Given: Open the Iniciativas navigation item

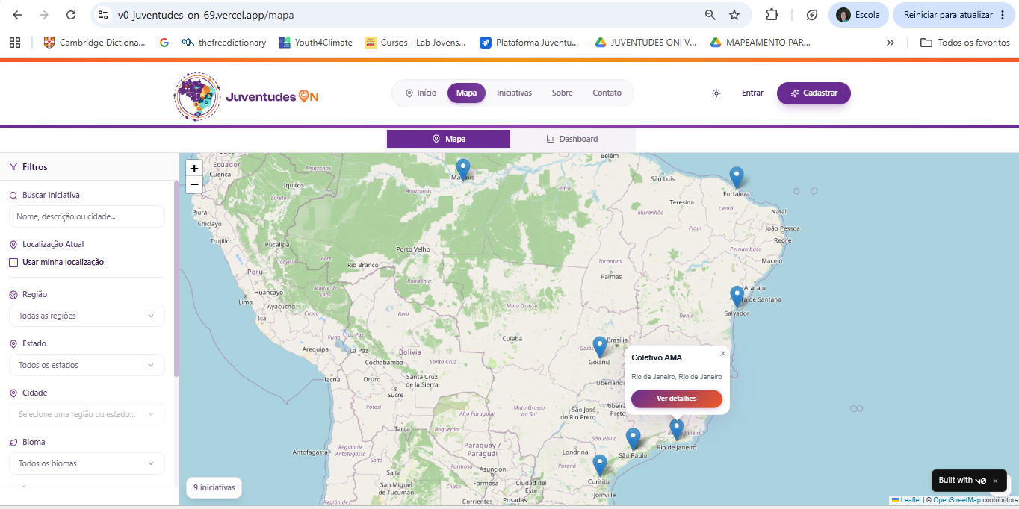Looking at the screenshot, I should [x=514, y=93].
